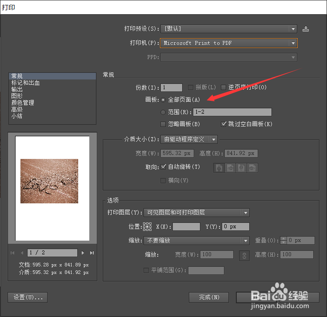Check 平铺范围(G) checkbox
This screenshot has width=327, height=317.
tap(146, 270)
